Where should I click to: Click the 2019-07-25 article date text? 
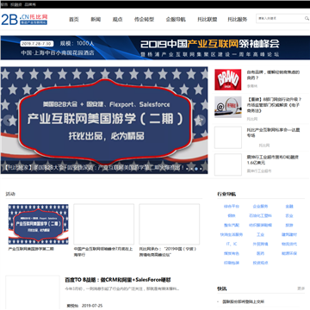[x=92, y=306]
